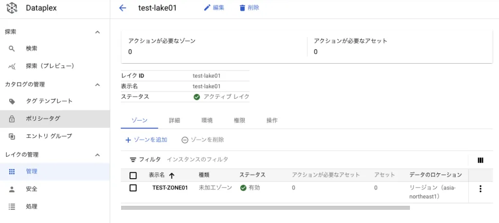This screenshot has height=223, width=499.
Task: Click the magnifier icon beside 検索
Action: 12,49
